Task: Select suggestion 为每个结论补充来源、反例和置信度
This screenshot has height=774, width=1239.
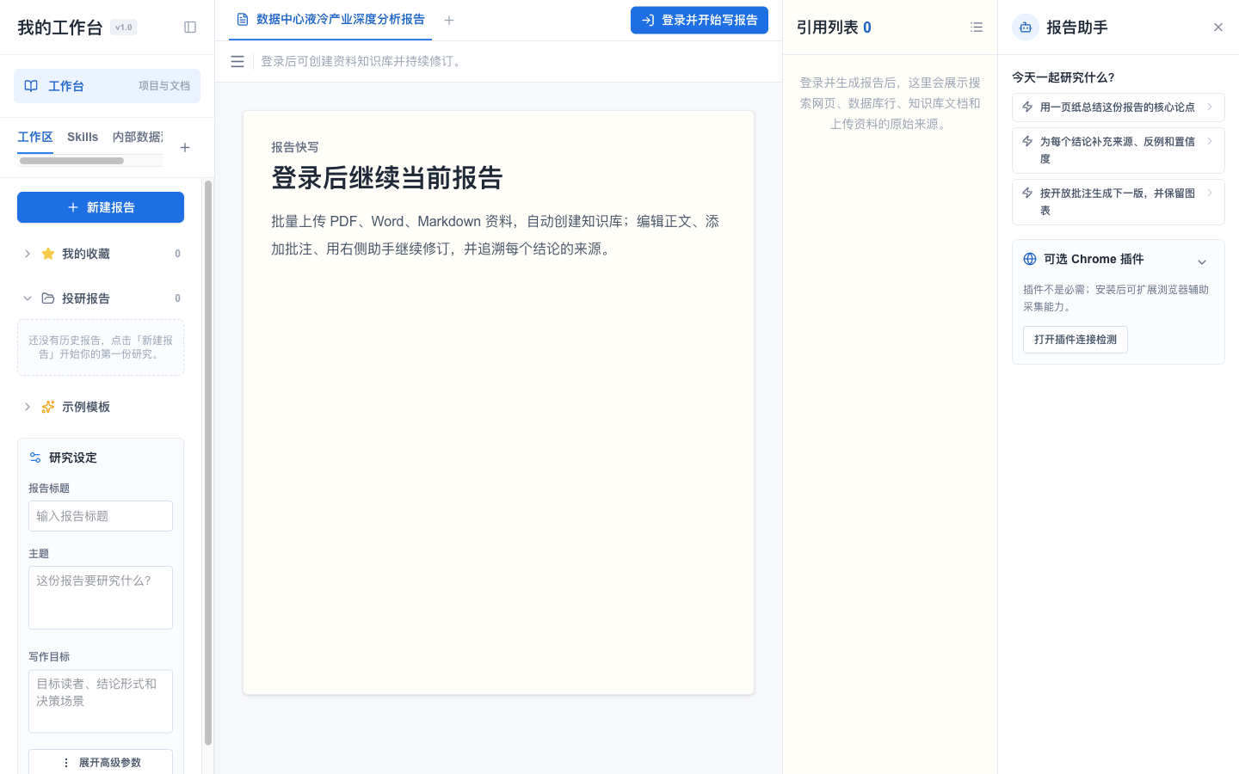Action: tap(1119, 150)
